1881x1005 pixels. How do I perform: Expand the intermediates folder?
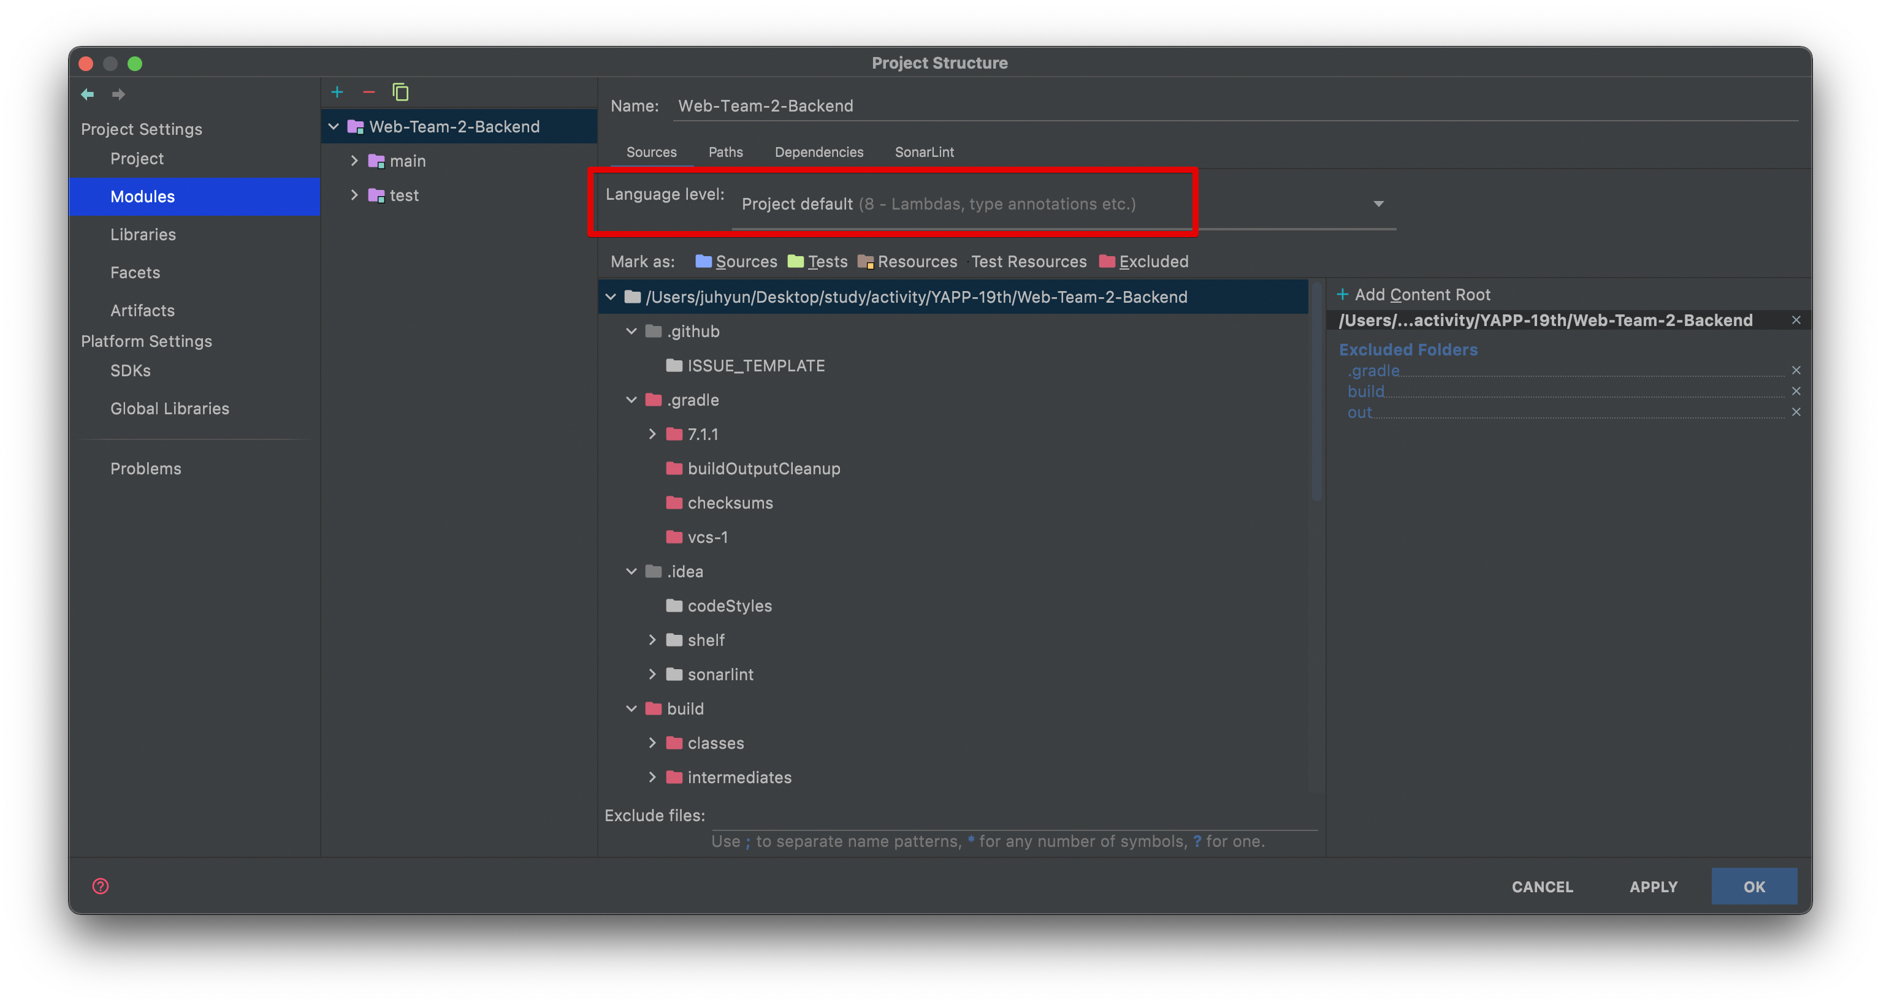tap(652, 777)
